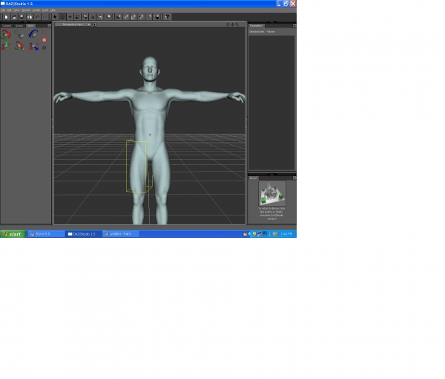The height and width of the screenshot is (379, 445).
Task: Click the New scene toolbar icon
Action: 6,17
